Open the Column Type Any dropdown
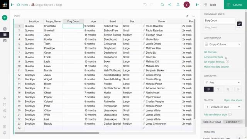247x139 pixels. tap(222, 82)
